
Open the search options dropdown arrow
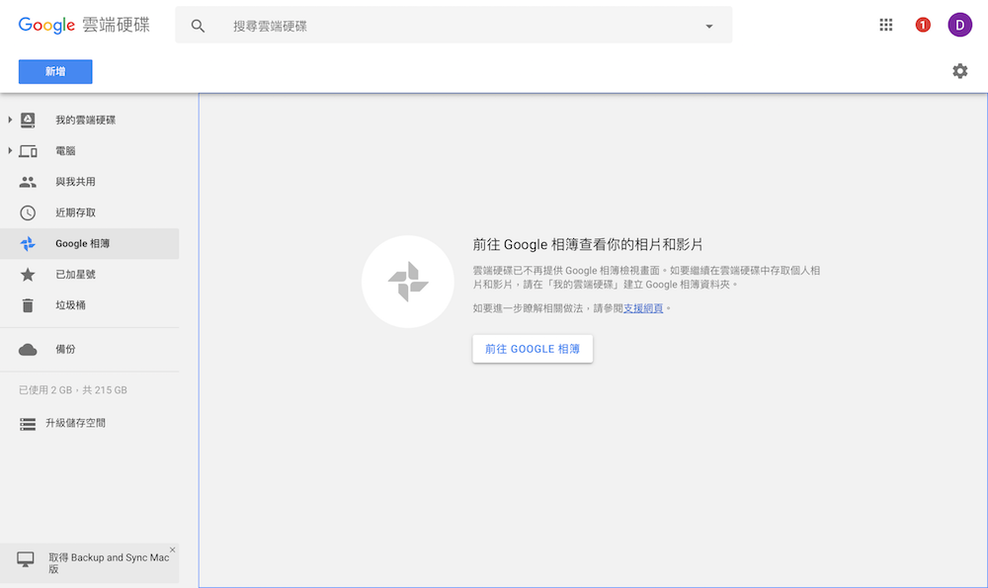(708, 25)
